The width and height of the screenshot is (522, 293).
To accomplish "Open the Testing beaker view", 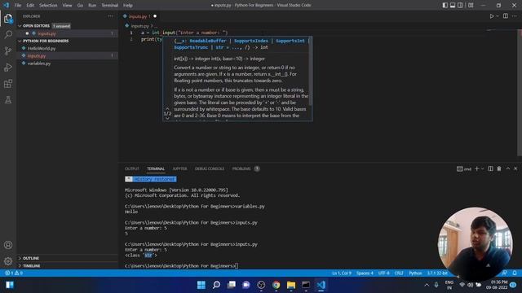I will (x=8, y=99).
